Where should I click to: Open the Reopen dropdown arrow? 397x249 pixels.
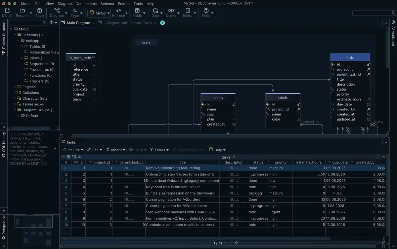(x=31, y=13)
